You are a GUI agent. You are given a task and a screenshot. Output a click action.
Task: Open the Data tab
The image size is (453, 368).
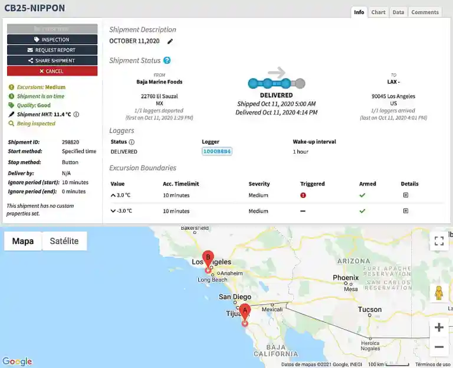coord(398,12)
